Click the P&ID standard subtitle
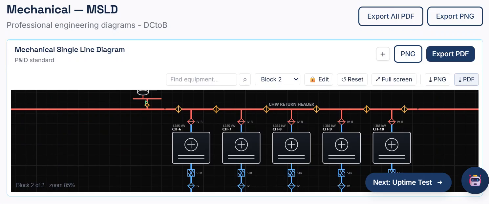 tap(34, 60)
